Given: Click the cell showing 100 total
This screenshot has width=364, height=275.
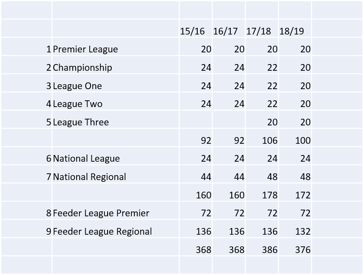Looking at the screenshot, I should pyautogui.click(x=295, y=138).
